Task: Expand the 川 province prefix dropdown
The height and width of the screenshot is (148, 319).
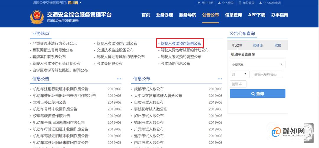Action: click(240, 74)
